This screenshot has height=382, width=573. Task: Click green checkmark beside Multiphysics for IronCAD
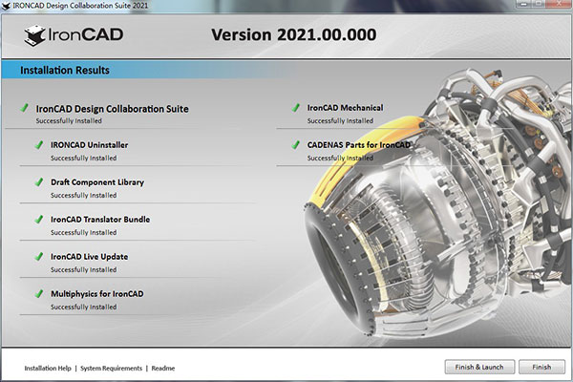tap(39, 293)
